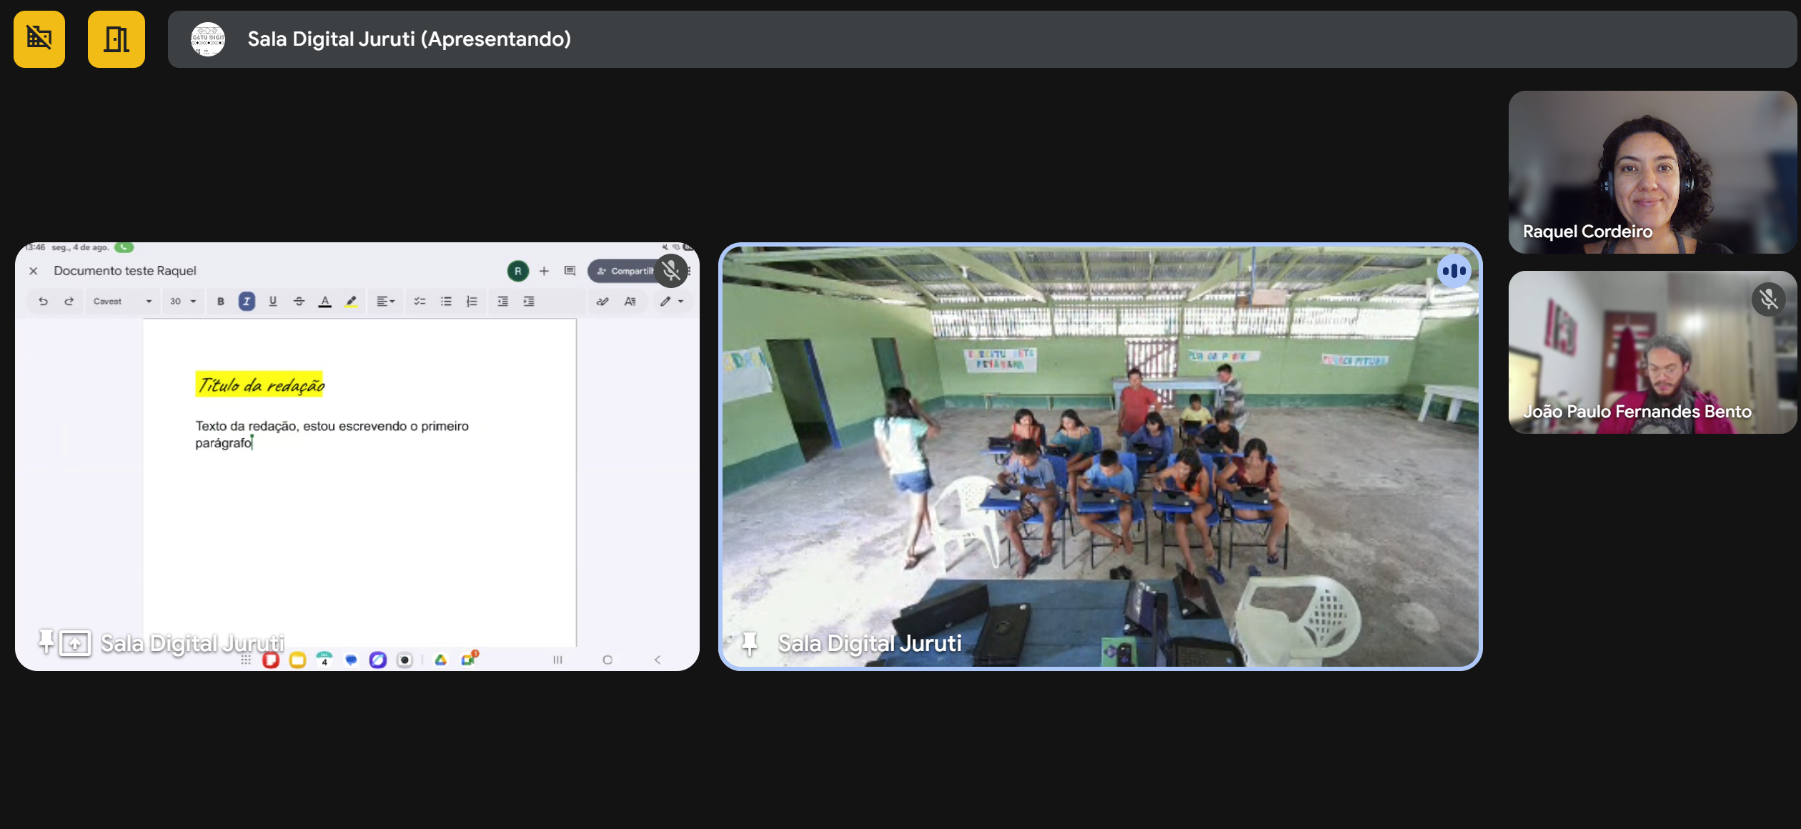This screenshot has width=1801, height=829.
Task: Insert a checklist using toolbar icon
Action: tap(420, 302)
